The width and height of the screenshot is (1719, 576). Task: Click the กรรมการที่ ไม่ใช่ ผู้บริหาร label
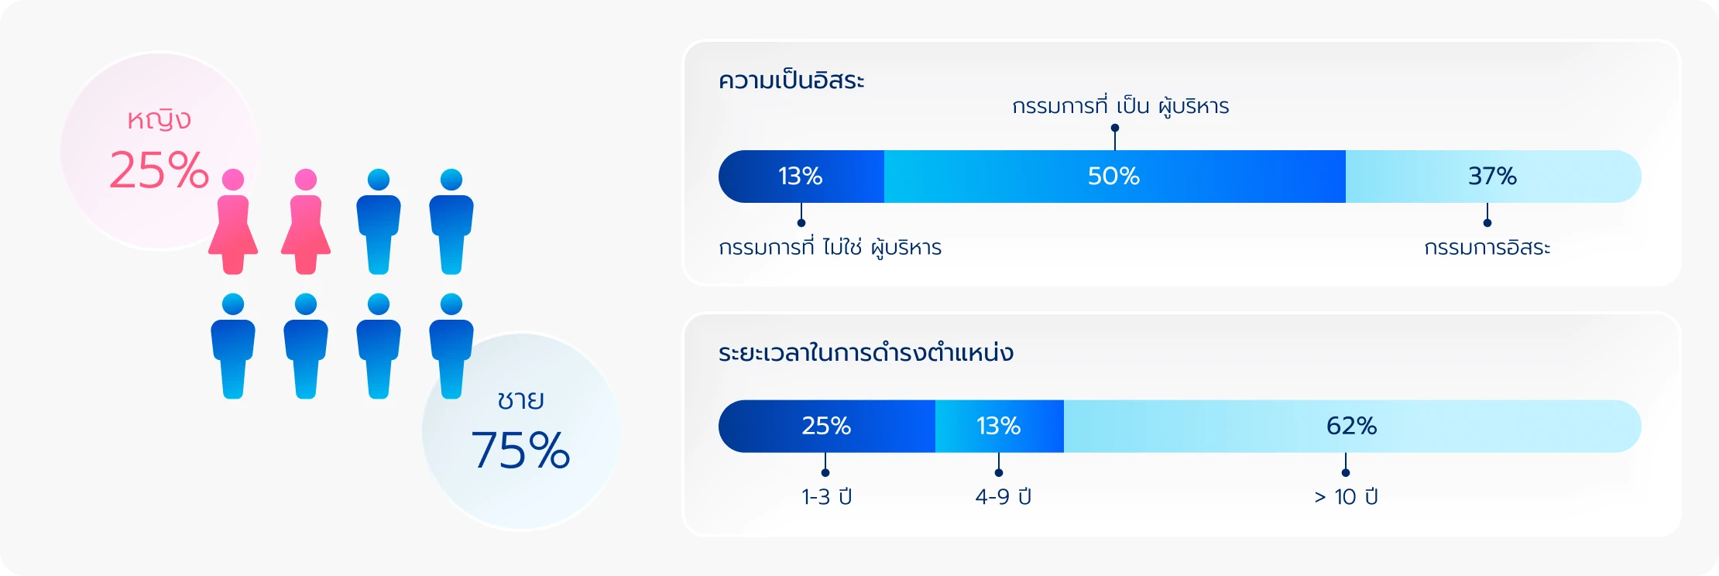pyautogui.click(x=830, y=247)
